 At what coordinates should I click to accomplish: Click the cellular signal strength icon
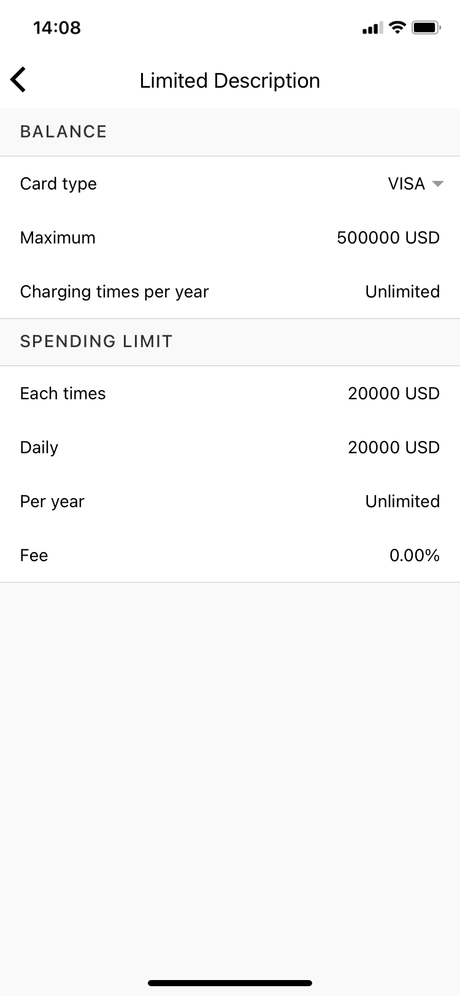tap(372, 28)
